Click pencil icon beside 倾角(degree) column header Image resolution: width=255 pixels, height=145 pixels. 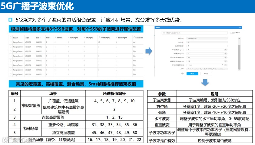point(84,38)
